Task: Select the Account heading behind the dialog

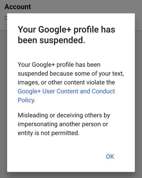Action: click(x=18, y=7)
